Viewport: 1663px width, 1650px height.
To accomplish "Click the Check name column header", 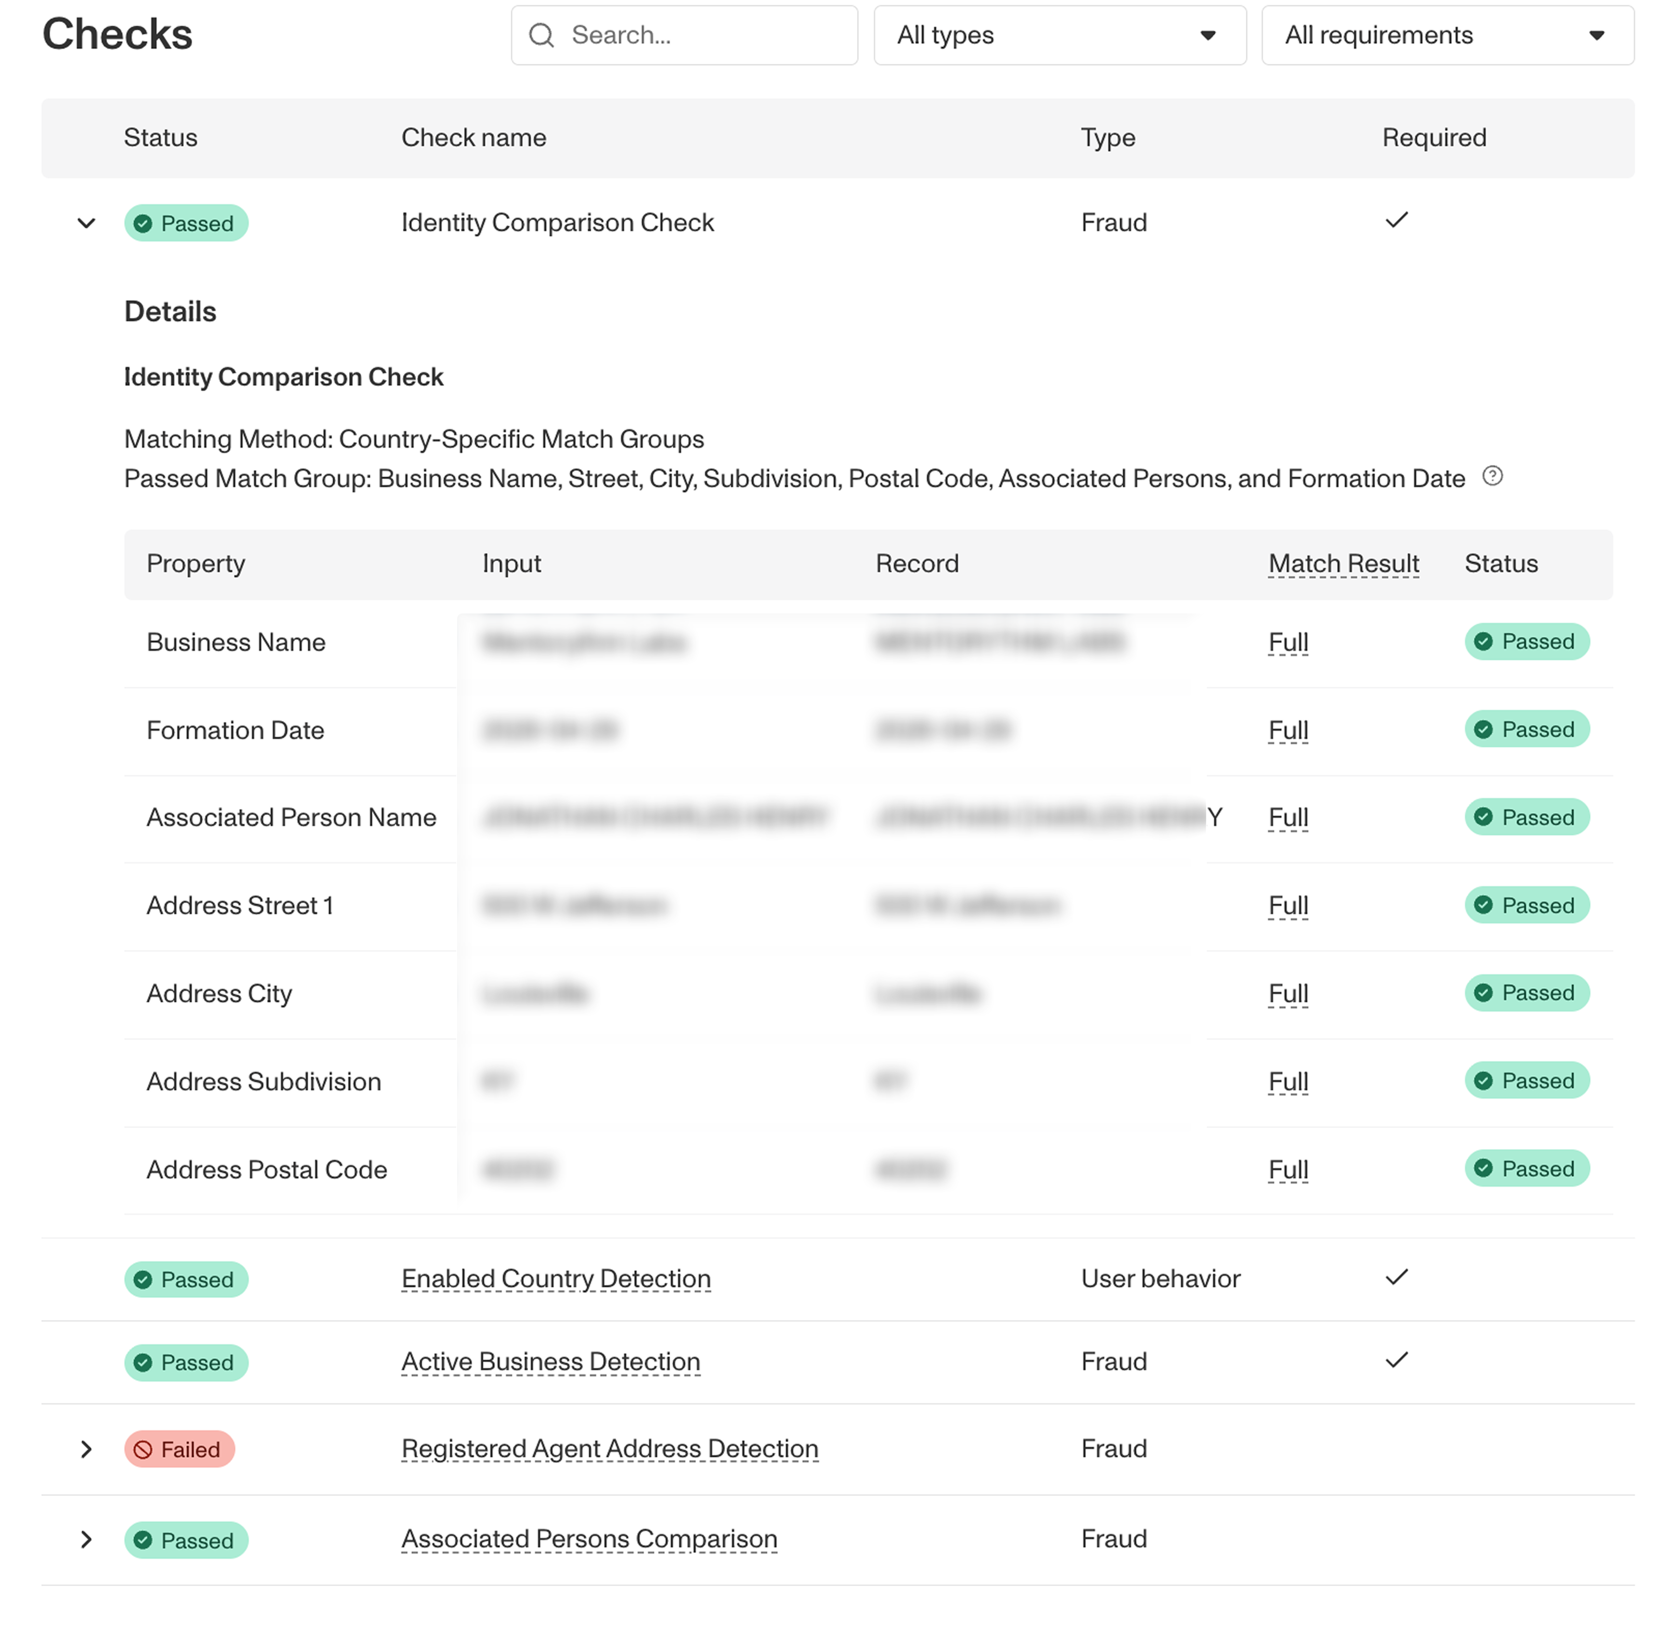I will pos(473,138).
